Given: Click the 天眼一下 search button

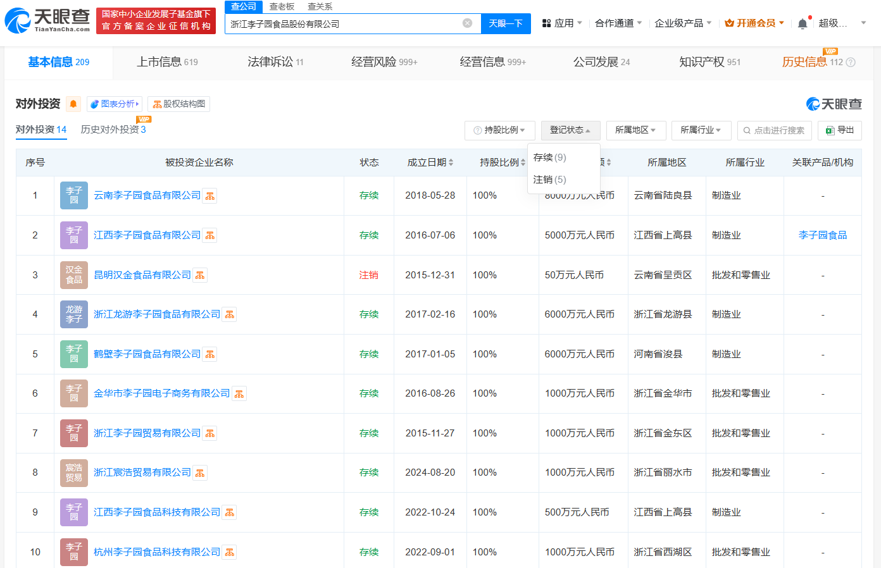Looking at the screenshot, I should (505, 23).
